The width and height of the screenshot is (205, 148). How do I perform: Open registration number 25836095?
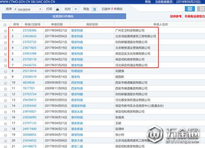[29, 117]
